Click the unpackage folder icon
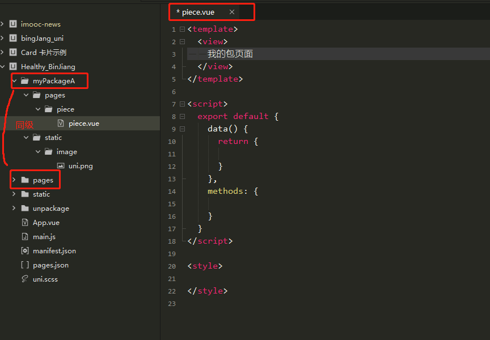The width and height of the screenshot is (490, 340). click(x=25, y=208)
